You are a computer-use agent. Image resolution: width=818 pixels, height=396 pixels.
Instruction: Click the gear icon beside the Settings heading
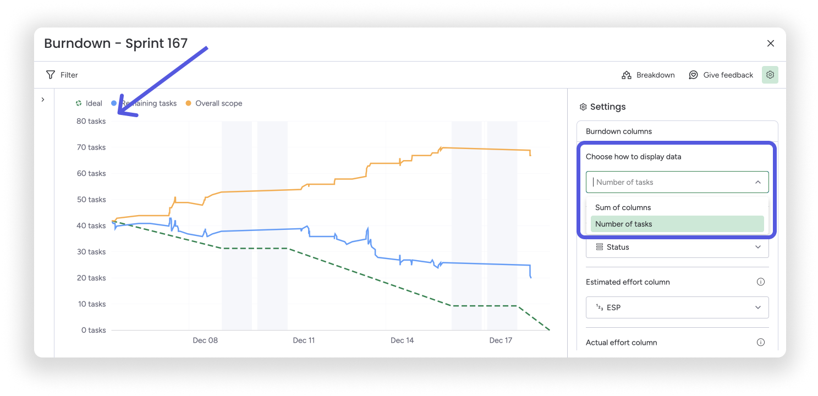583,107
